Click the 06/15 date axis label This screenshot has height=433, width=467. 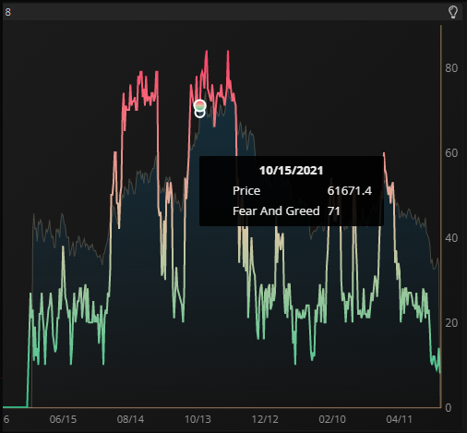click(63, 419)
